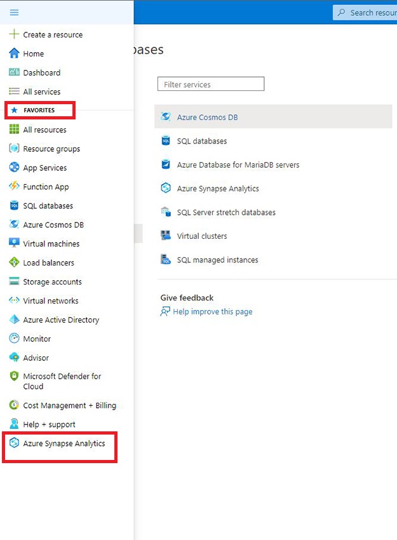Click the Filter services text box
This screenshot has width=397, height=540.
[x=210, y=84]
